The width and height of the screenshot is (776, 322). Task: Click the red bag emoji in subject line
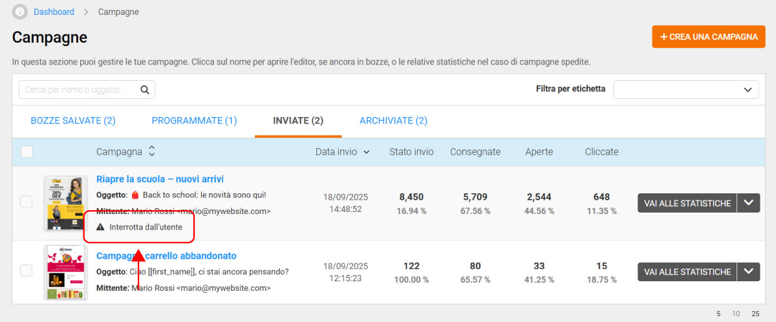(x=135, y=195)
